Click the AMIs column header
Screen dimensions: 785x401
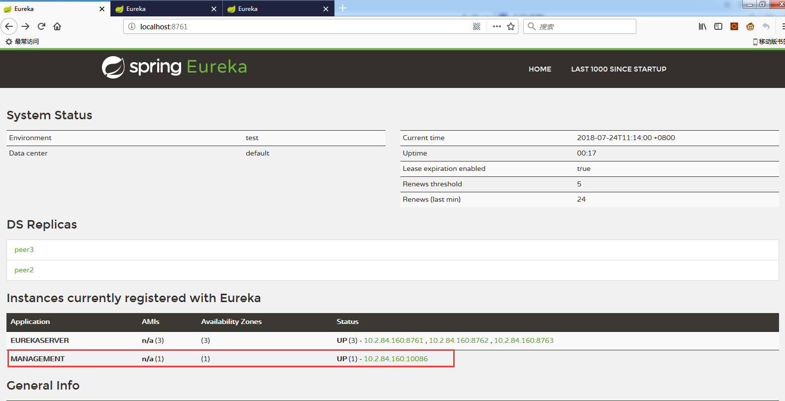coord(151,321)
